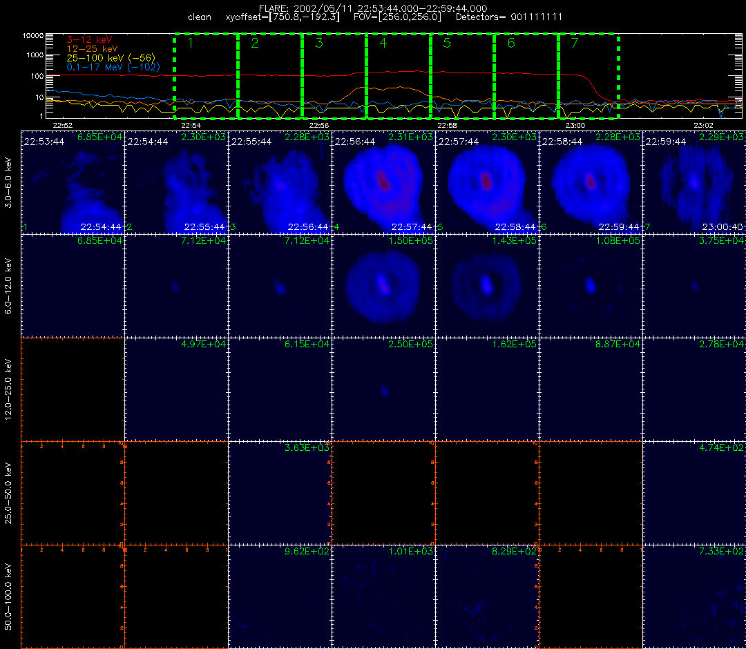This screenshot has width=746, height=649.
Task: Click the "50.0-100.0 keV" row label
Action: (x=8, y=597)
